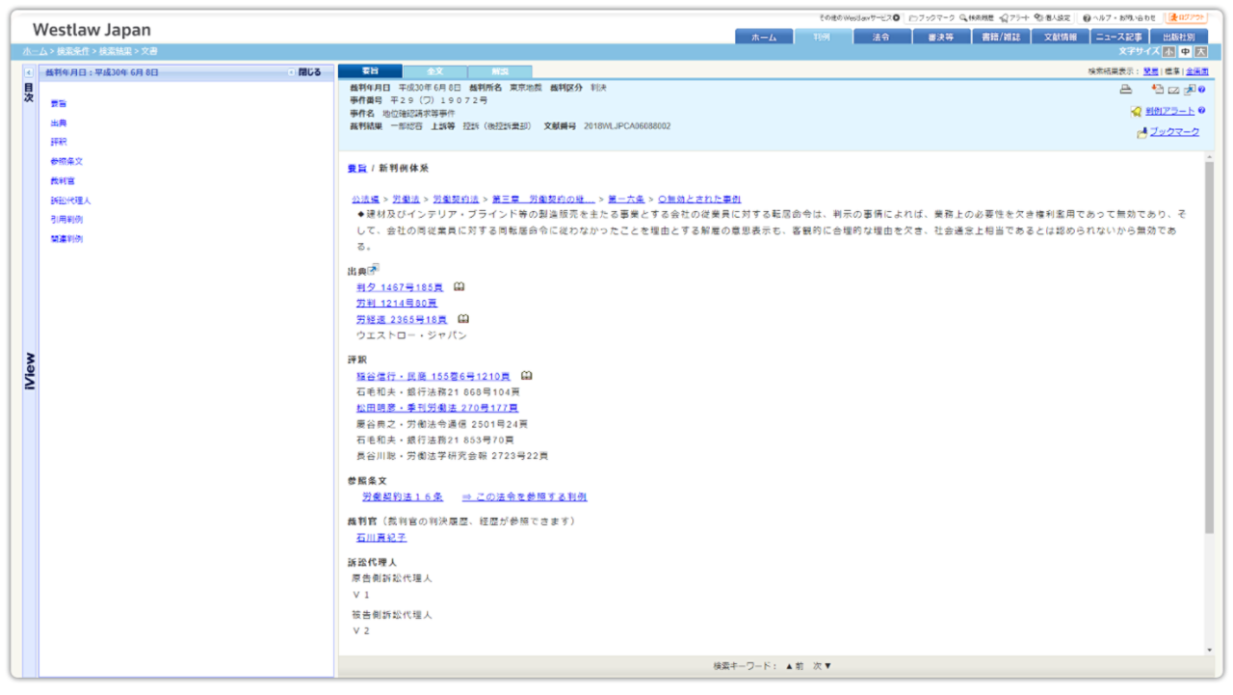1233x695 pixels.
Task: Set font size to 大
Action: (1199, 51)
